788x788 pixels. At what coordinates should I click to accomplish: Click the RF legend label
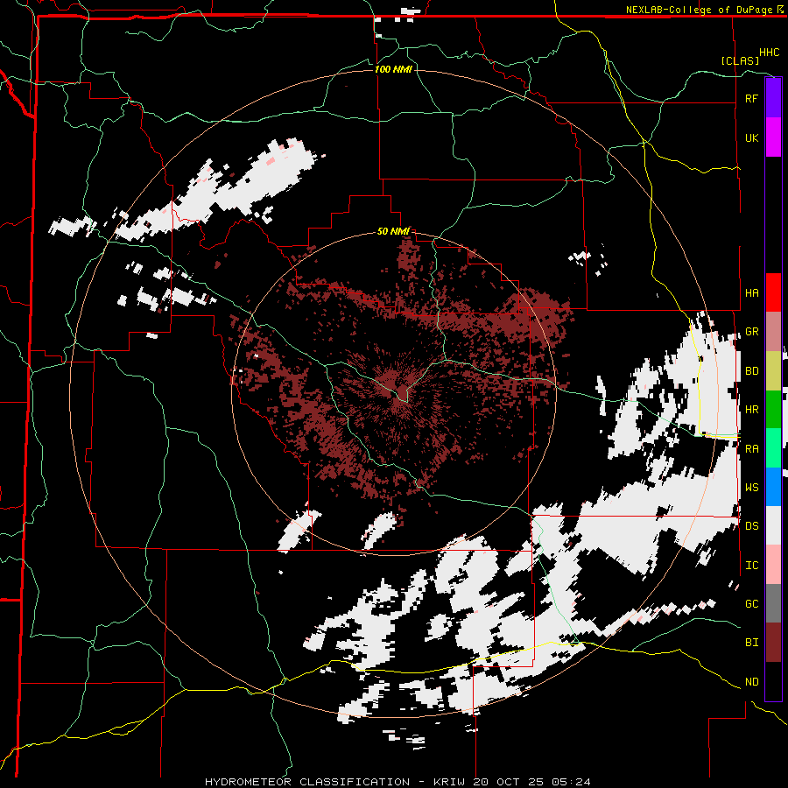point(751,98)
